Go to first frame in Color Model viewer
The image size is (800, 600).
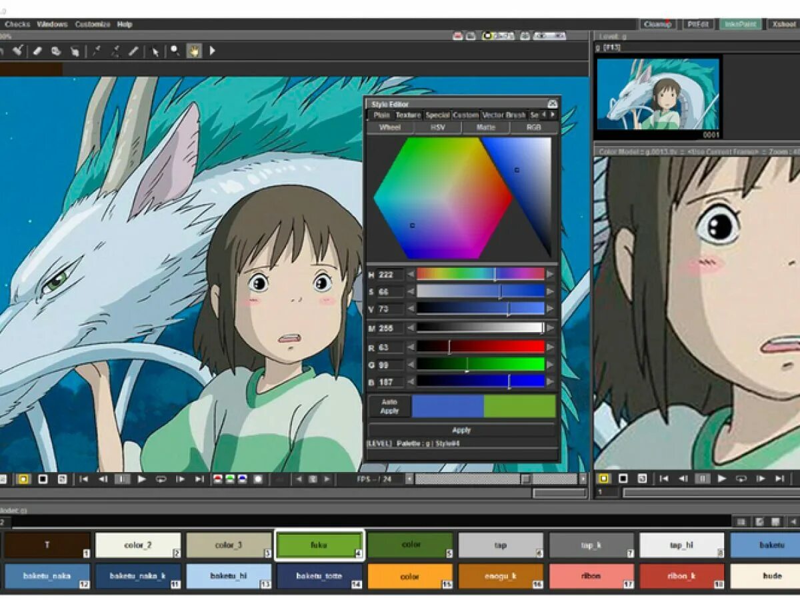pos(664,478)
